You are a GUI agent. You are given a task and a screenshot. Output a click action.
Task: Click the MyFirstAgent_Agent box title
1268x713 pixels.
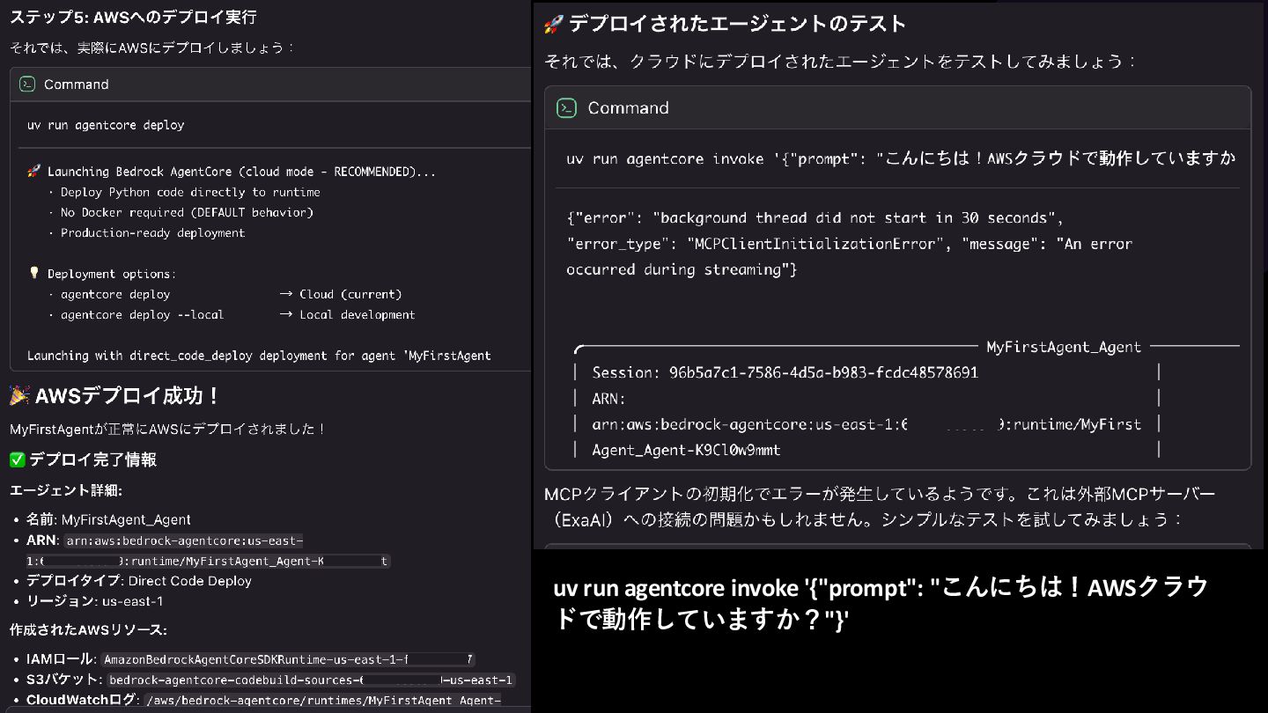tap(1064, 347)
